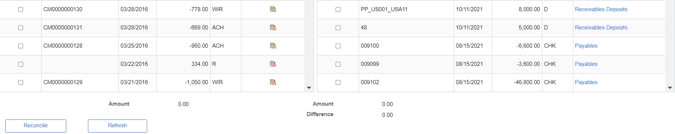Open details icon for CM0000000130 row

tap(273, 9)
